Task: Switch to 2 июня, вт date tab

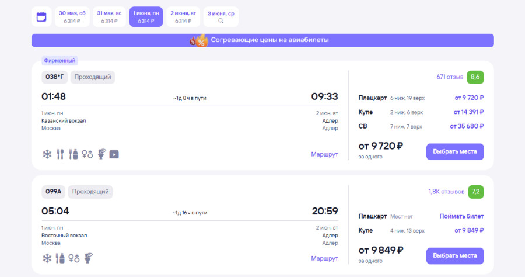Action: [183, 17]
